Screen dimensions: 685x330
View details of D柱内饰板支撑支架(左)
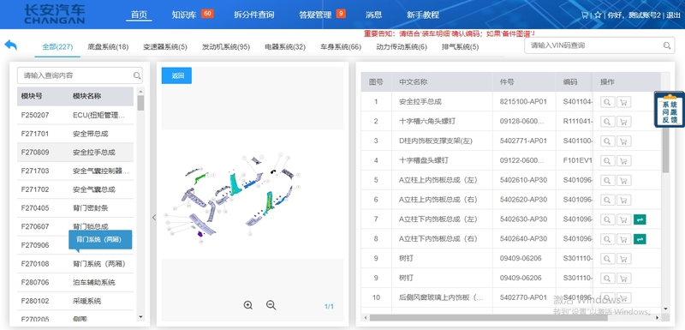(x=608, y=141)
